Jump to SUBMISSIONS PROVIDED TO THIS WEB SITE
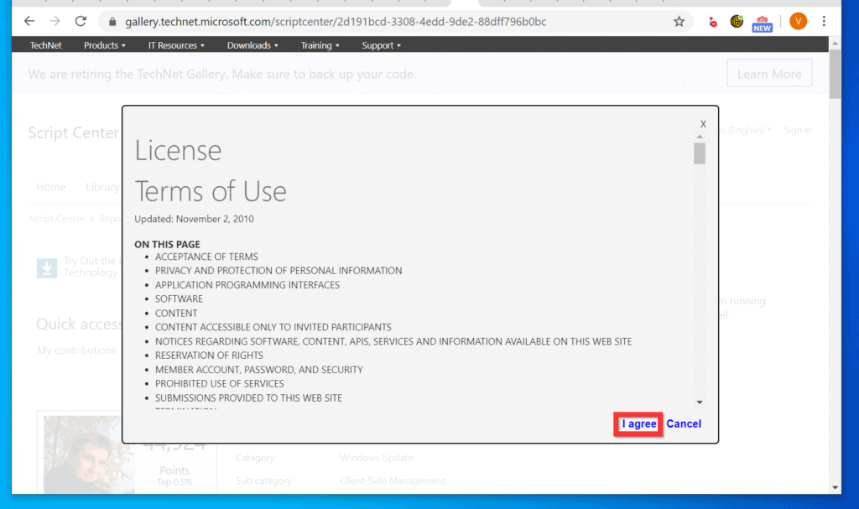The width and height of the screenshot is (859, 509). [248, 397]
